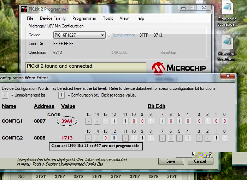The width and height of the screenshot is (247, 180).
Task: Toggle CONFIG1 bit 9
Action: click(142, 121)
